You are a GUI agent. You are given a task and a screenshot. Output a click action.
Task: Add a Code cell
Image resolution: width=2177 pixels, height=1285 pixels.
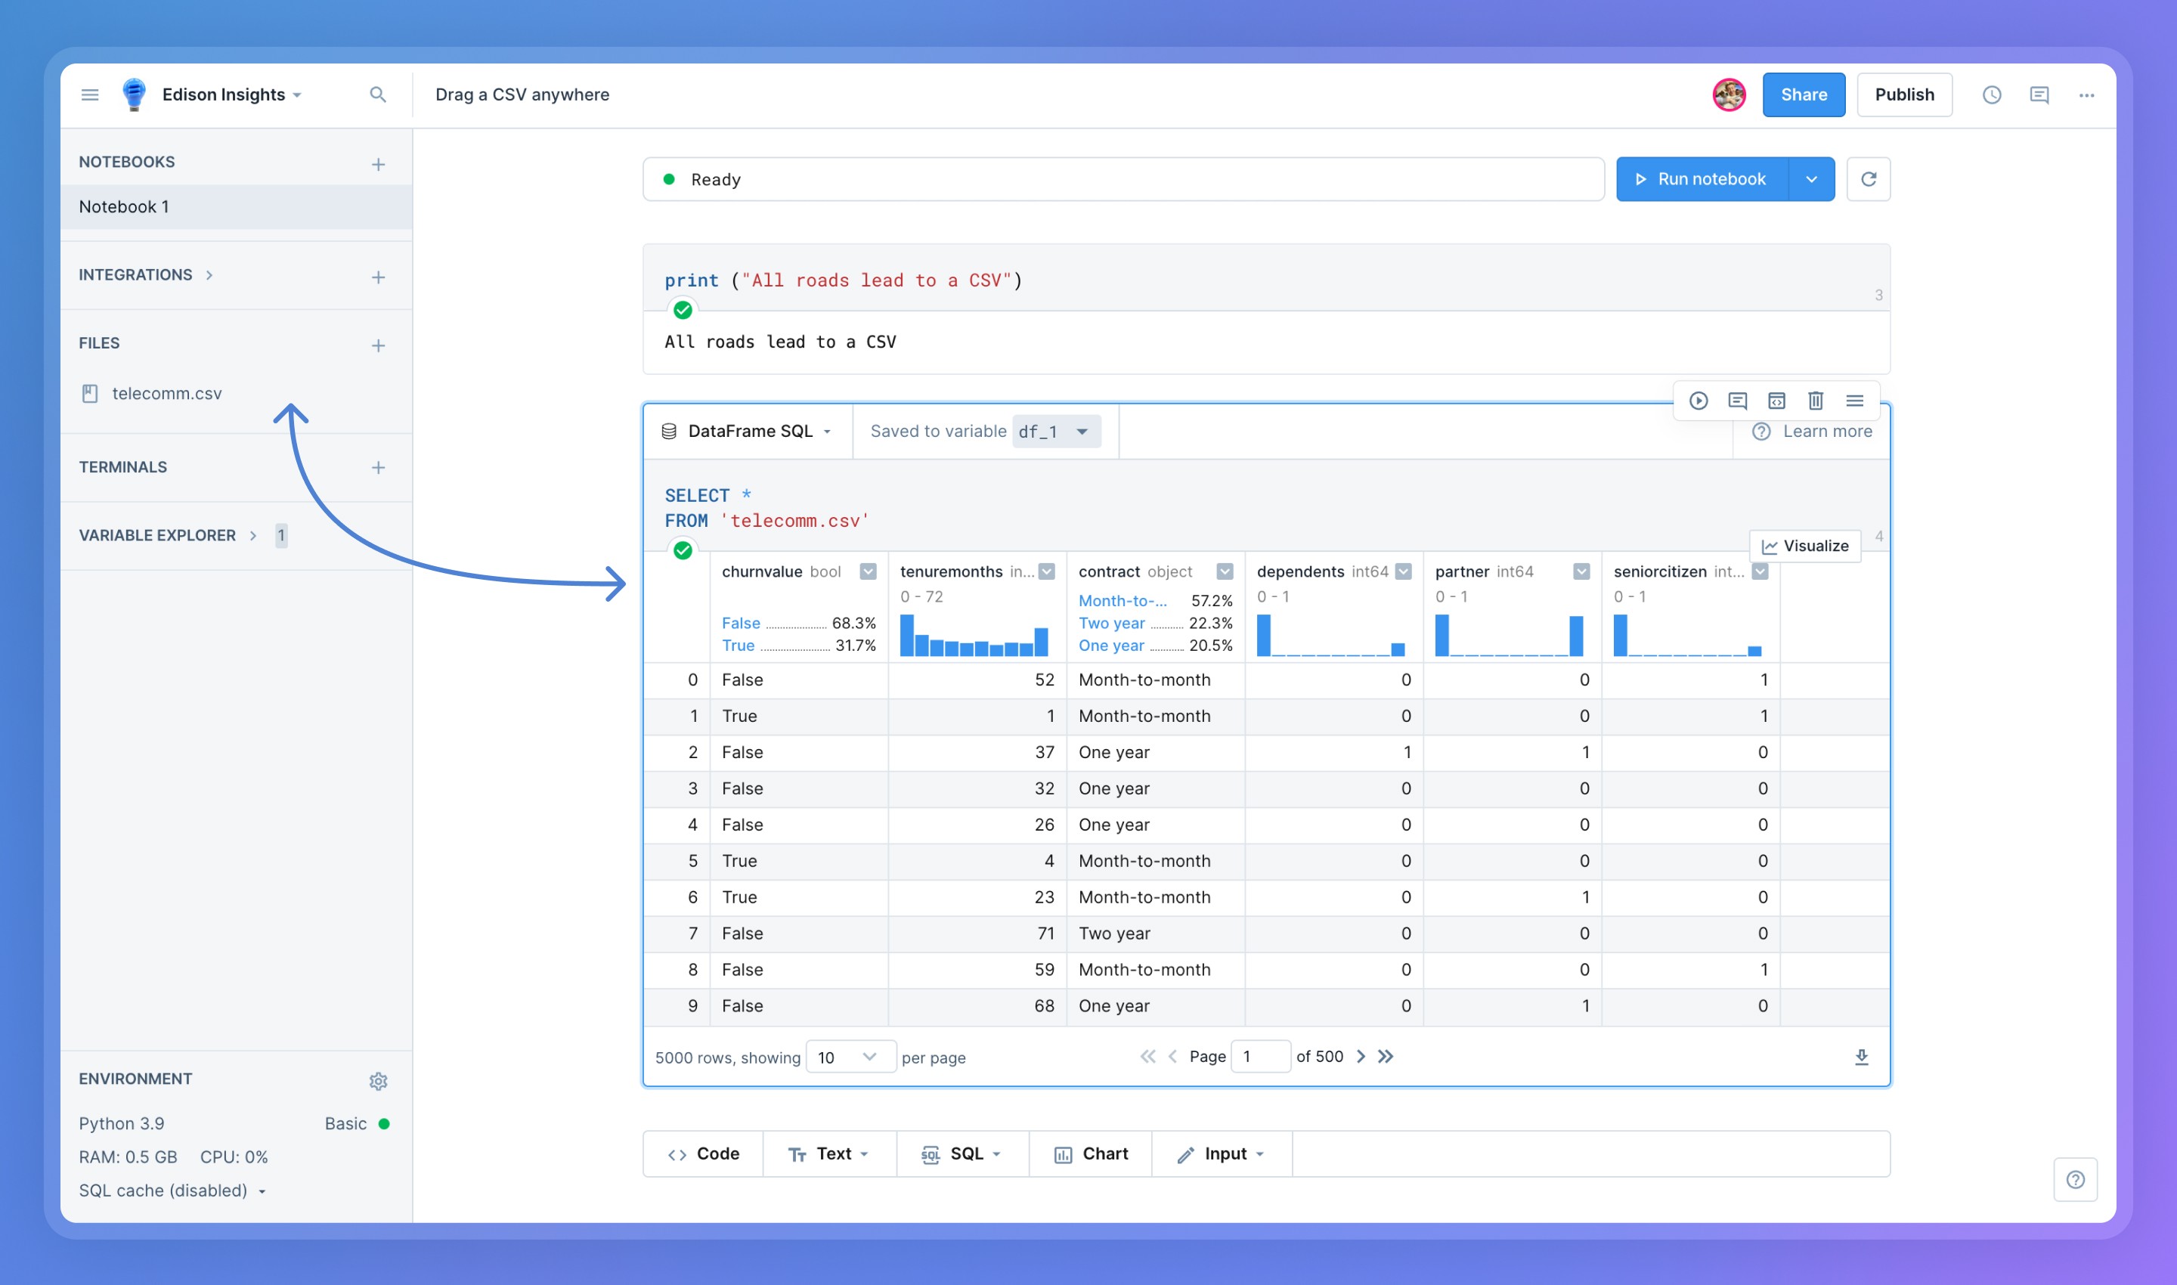click(x=703, y=1154)
